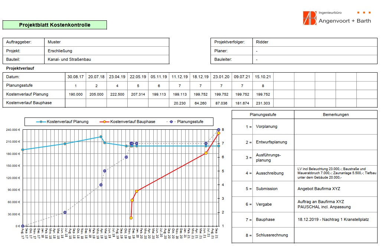Select the date cell 30.08.17
This screenshot has height=252, width=382.
(x=75, y=77)
